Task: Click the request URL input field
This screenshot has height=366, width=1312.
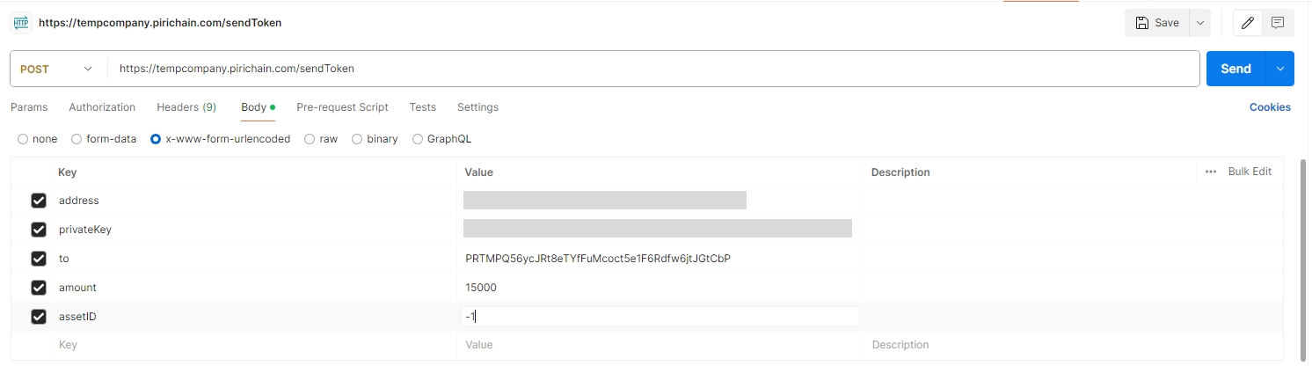Action: click(x=651, y=69)
